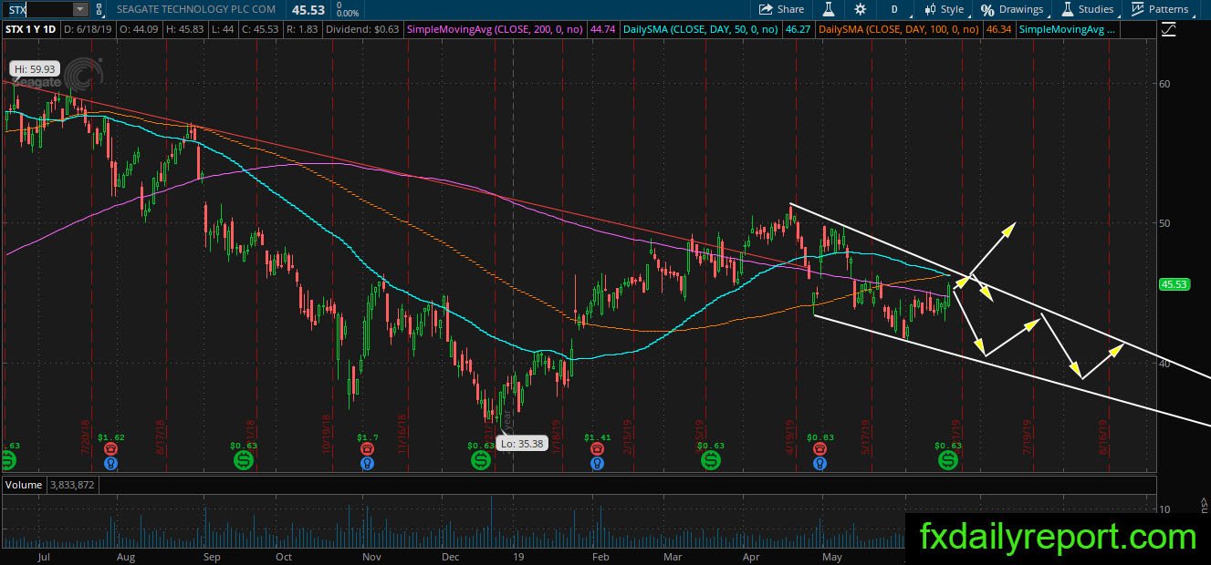Screen dimensions: 1211x565
Task: Click the $1.41 earnings phone icon
Action: coord(597,449)
